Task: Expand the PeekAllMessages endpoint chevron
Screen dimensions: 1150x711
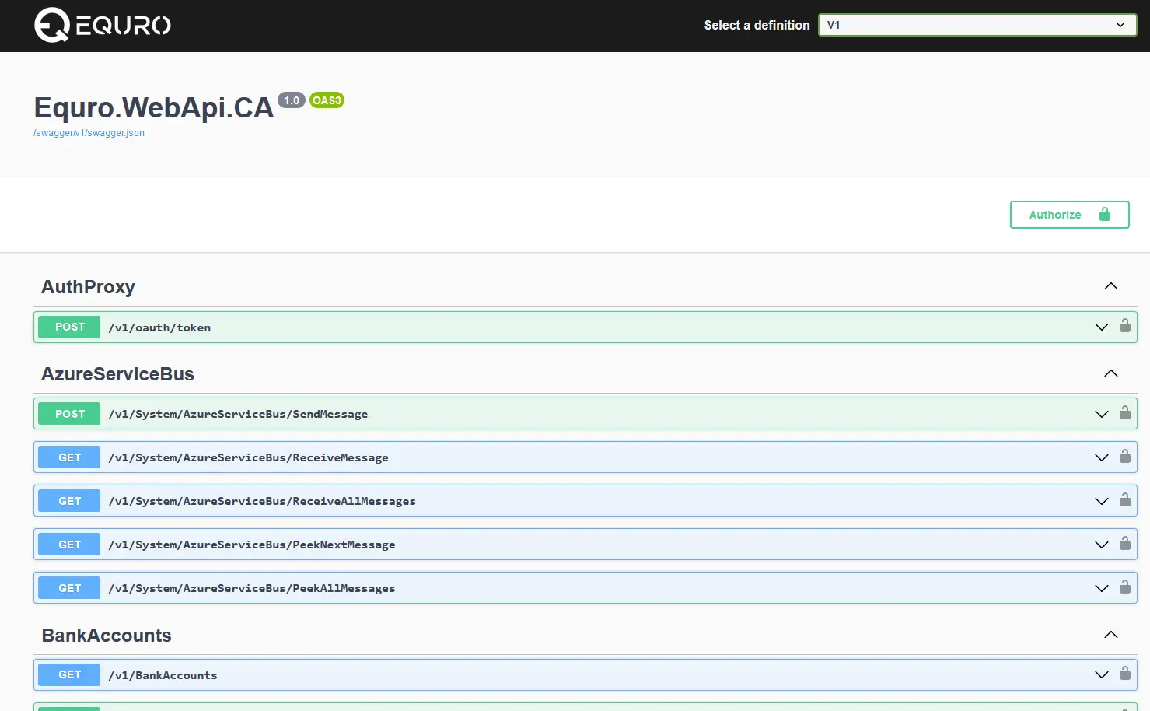Action: 1101,588
